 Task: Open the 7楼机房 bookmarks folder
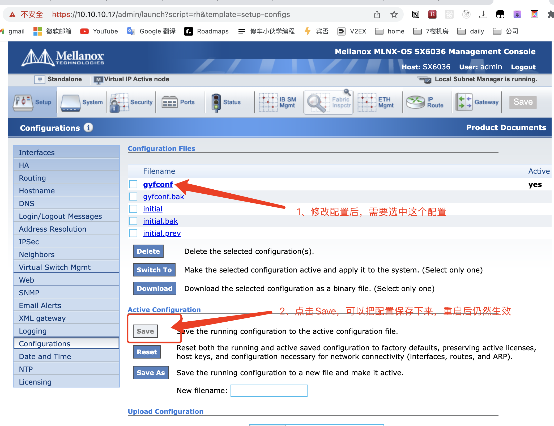pos(431,31)
